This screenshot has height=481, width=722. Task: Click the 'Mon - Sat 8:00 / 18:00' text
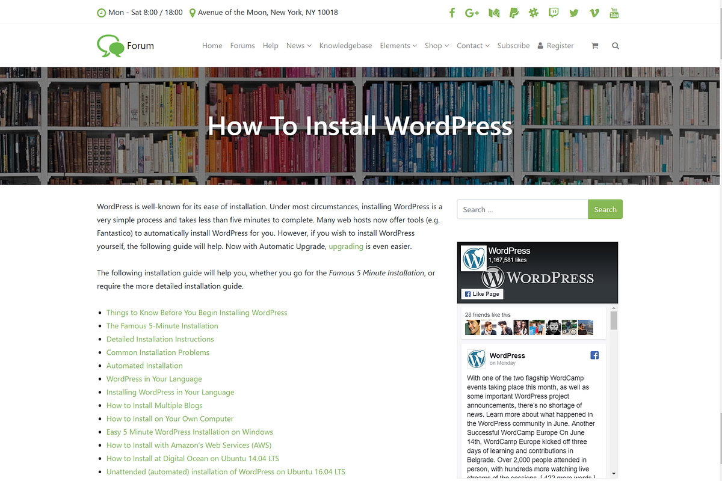click(x=146, y=13)
